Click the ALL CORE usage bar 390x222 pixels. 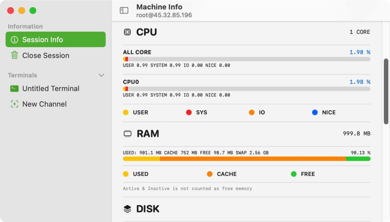pos(246,59)
